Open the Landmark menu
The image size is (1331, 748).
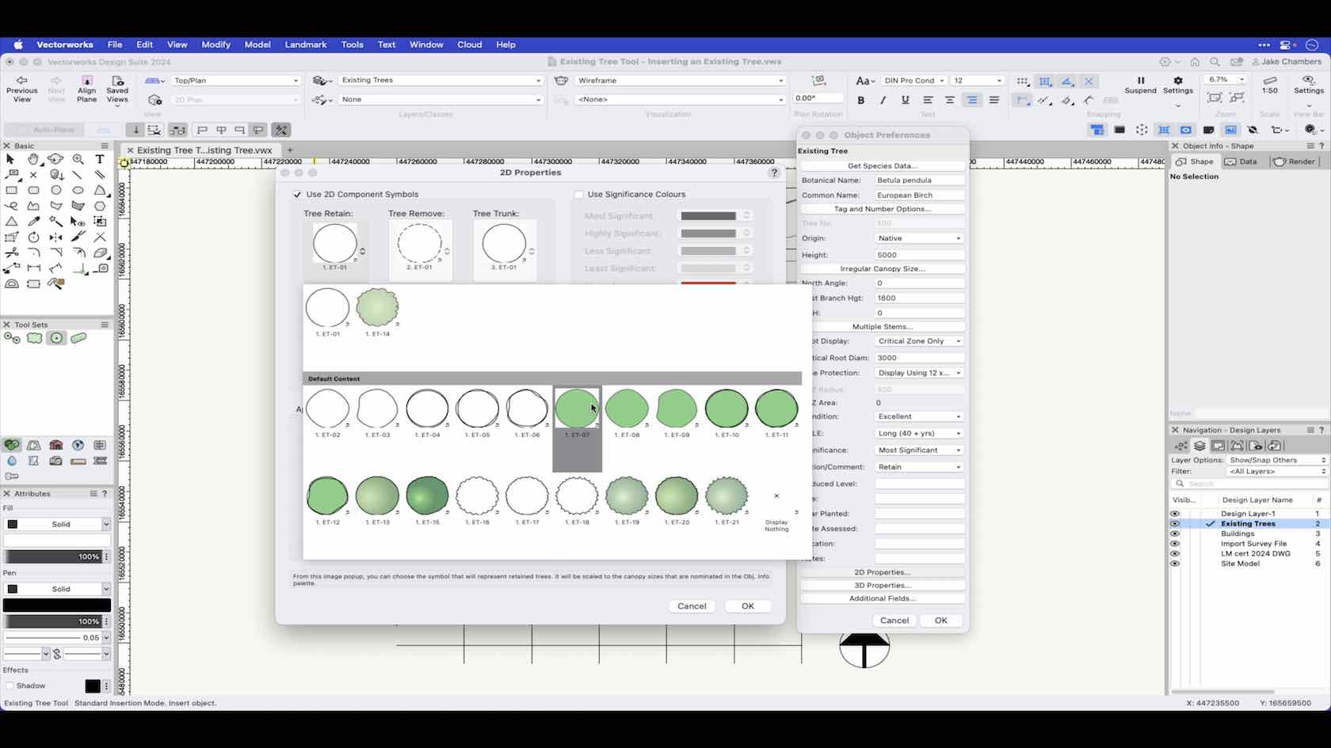[305, 45]
